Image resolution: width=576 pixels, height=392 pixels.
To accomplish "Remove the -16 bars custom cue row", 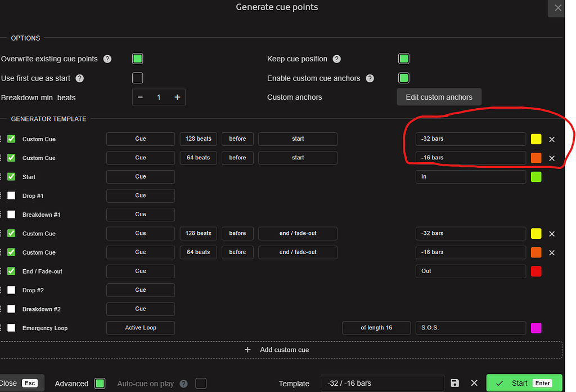I will [552, 158].
